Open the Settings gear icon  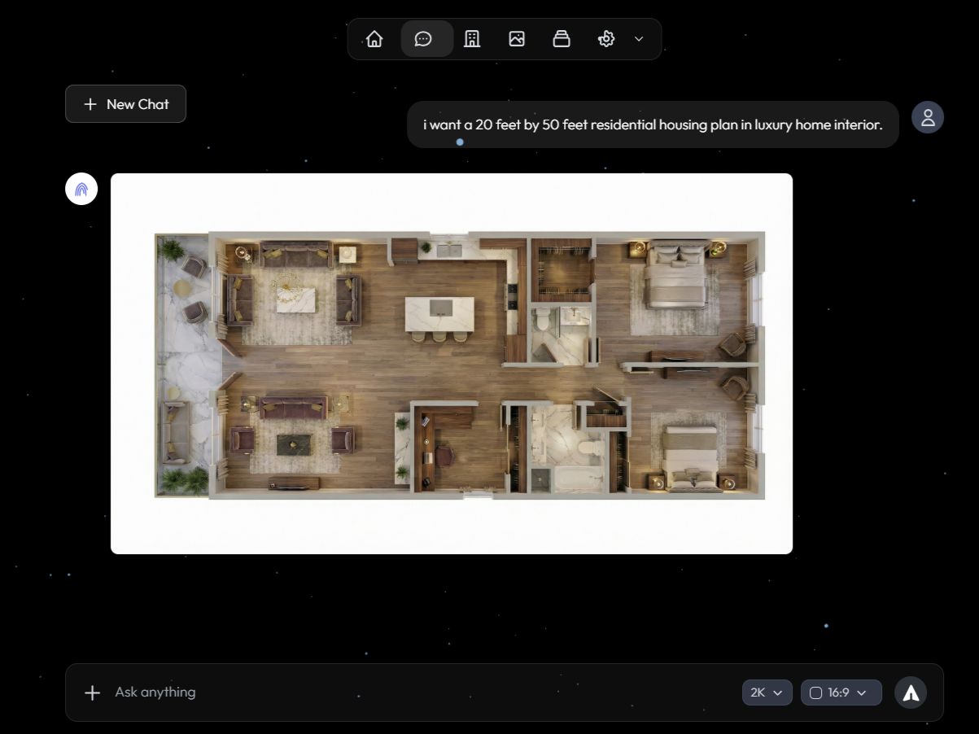tap(606, 38)
